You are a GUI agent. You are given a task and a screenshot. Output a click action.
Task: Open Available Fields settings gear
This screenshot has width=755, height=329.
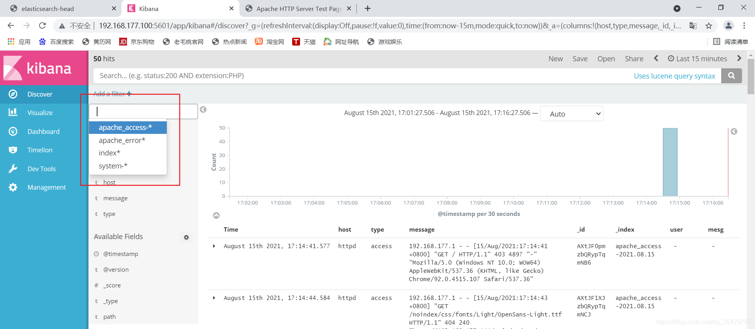(186, 237)
